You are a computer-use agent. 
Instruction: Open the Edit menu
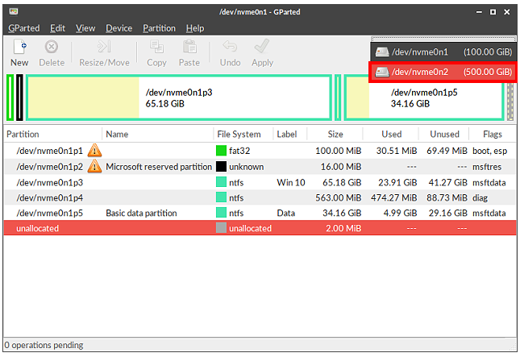58,28
